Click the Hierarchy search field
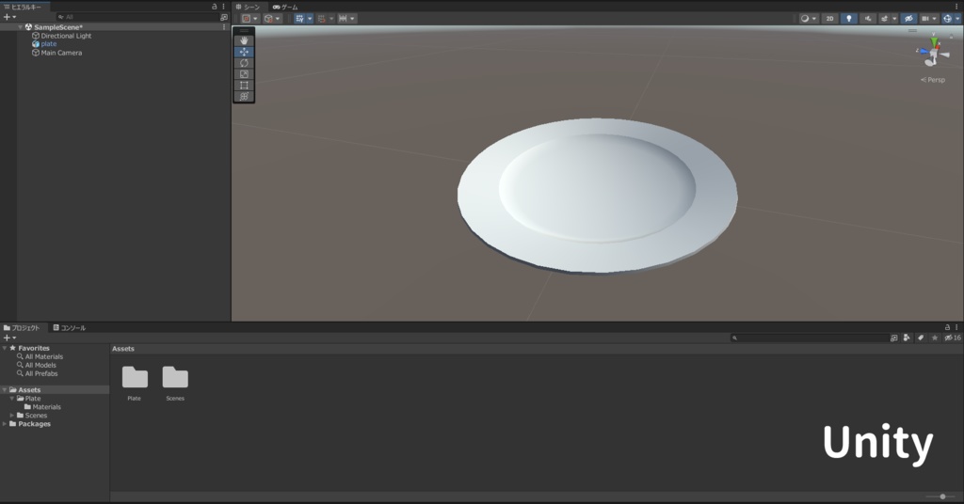This screenshot has height=504, width=964. tap(137, 17)
